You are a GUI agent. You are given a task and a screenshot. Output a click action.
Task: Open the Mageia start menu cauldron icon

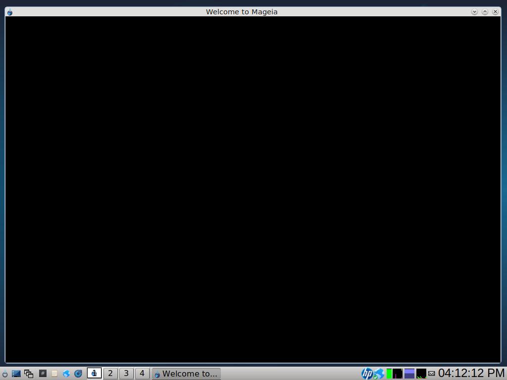[5, 374]
